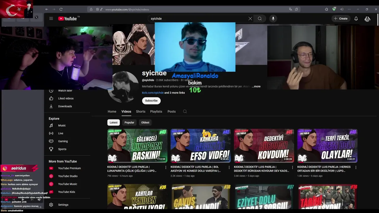Open the browser translate page icon

tap(290, 9)
